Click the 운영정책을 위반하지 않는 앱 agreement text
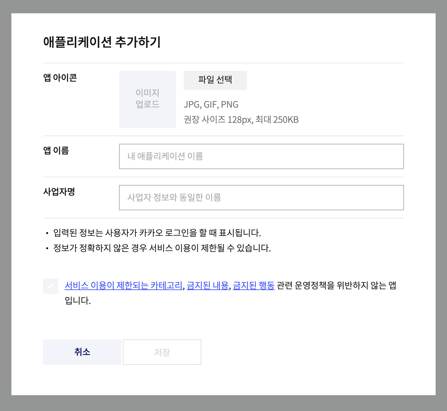447x411 pixels. (336, 286)
